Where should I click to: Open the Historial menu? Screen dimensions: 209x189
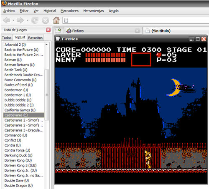[50, 11]
